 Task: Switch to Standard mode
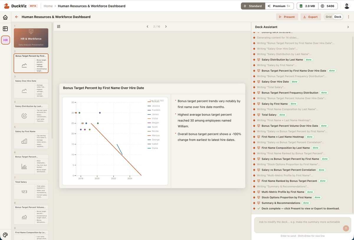point(253,6)
